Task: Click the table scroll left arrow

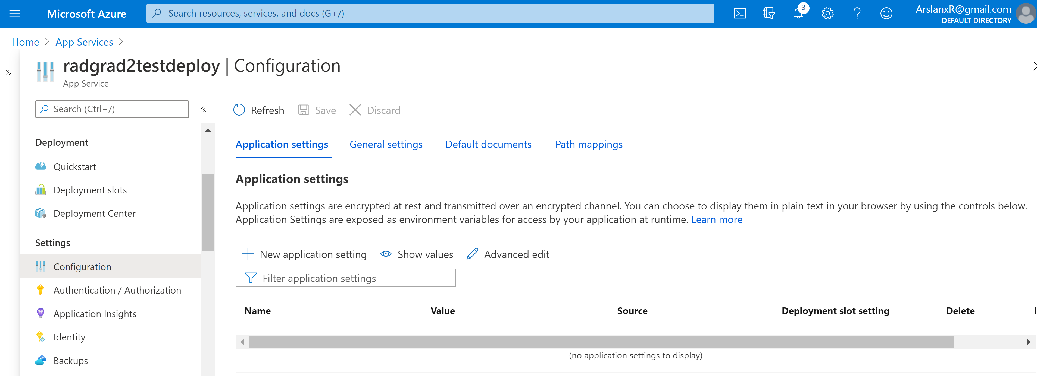Action: [242, 342]
